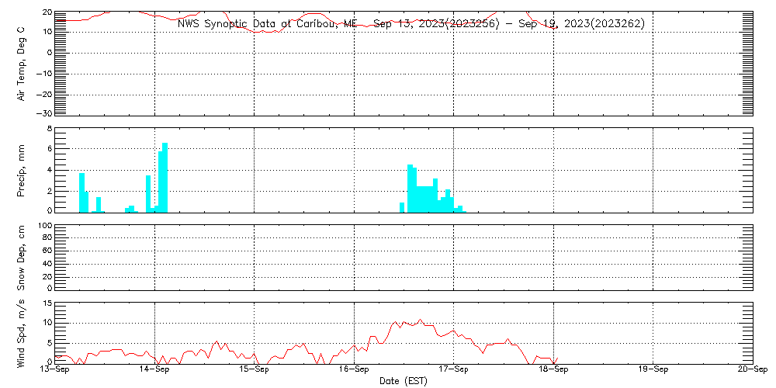Select the 13-Sep date tick label

(x=54, y=370)
